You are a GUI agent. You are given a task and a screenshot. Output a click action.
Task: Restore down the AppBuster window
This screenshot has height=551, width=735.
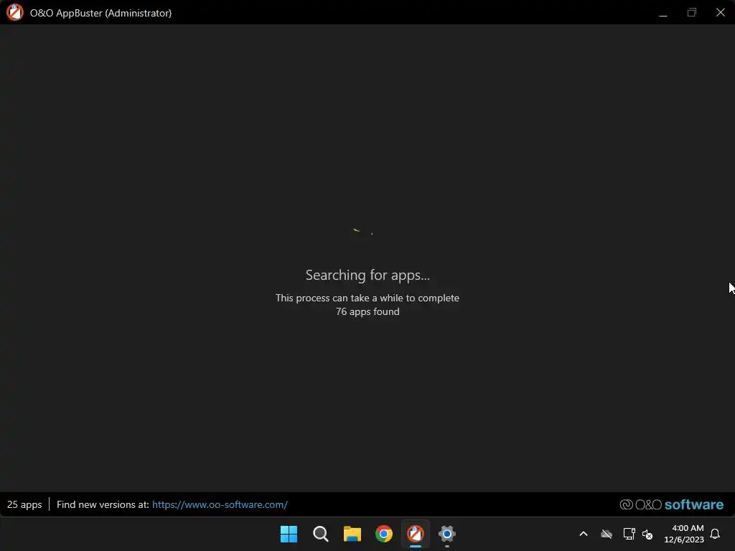(692, 13)
